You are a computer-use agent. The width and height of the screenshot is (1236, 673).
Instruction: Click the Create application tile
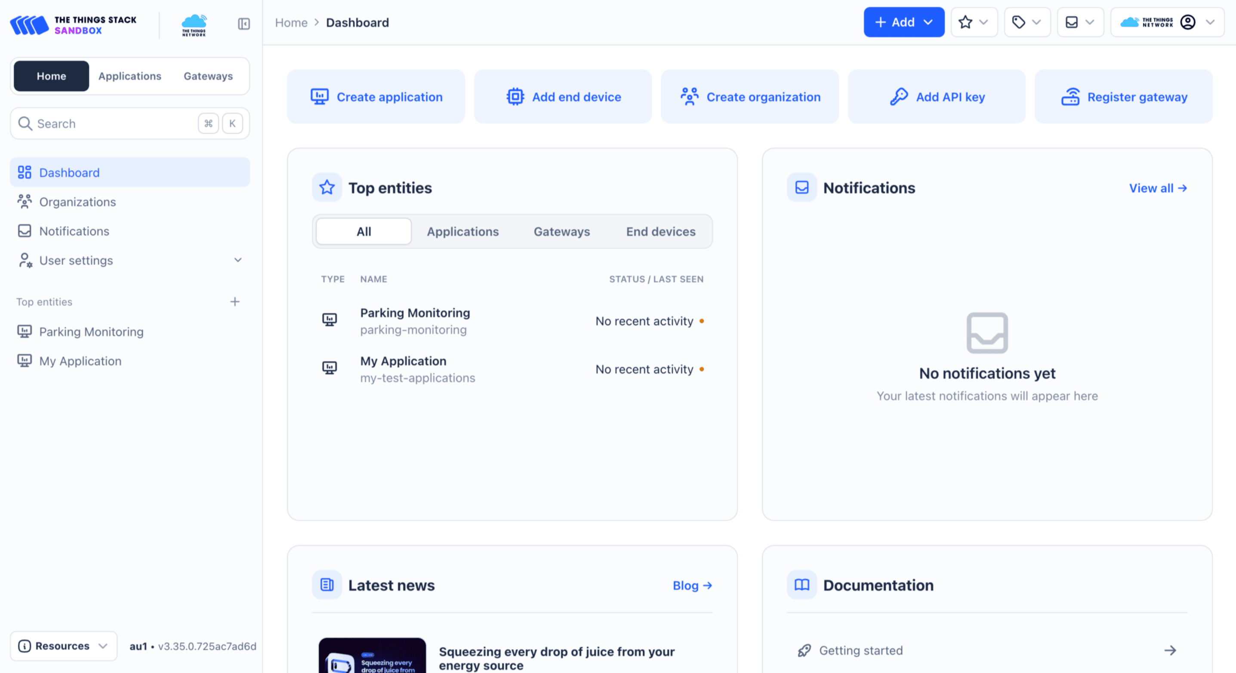(376, 97)
